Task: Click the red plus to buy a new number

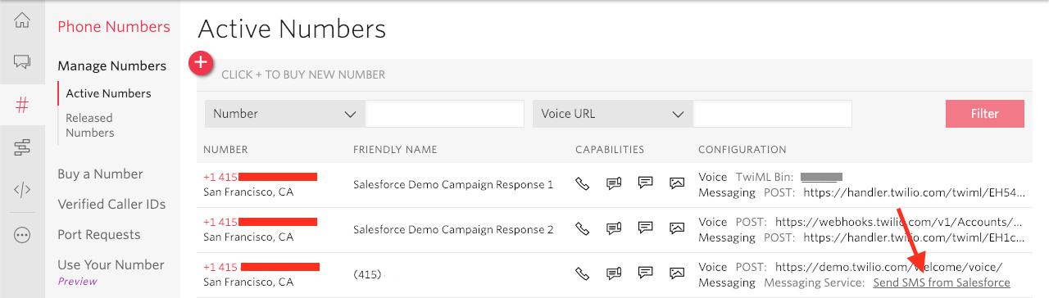Action: tap(202, 62)
